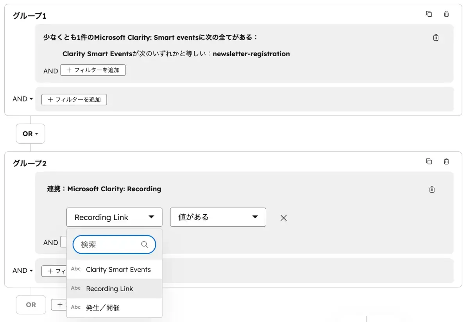Image resolution: width=469 pixels, height=322 pixels.
Task: Add filter inside the Smart events block
Action: pyautogui.click(x=93, y=70)
